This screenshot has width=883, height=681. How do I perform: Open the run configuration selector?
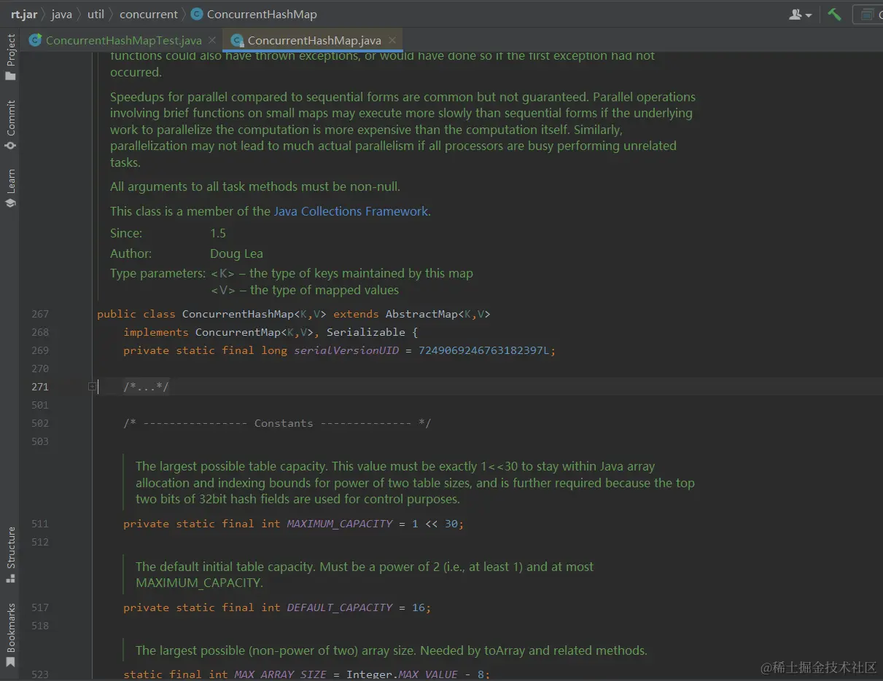[x=868, y=15]
